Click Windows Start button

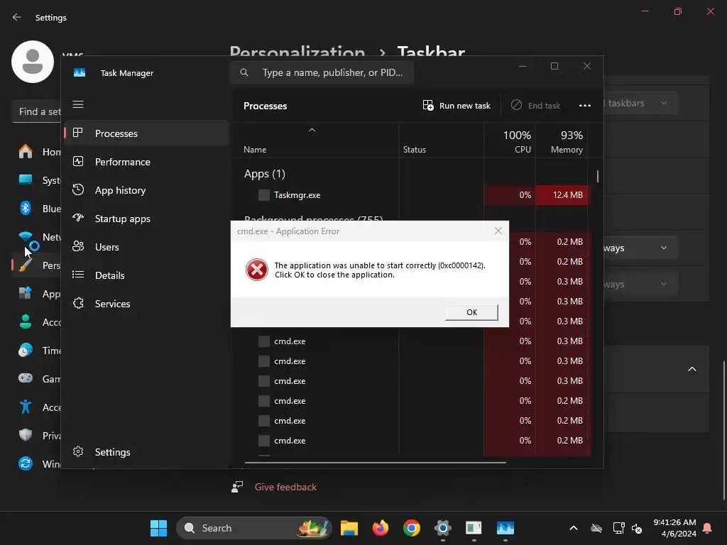pos(158,528)
